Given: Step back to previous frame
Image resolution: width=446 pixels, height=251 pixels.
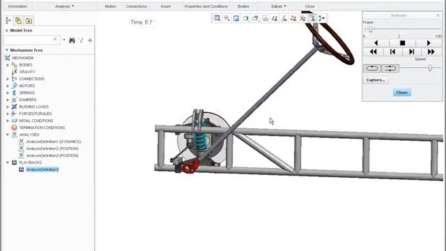Looking at the screenshot, I should (392, 52).
